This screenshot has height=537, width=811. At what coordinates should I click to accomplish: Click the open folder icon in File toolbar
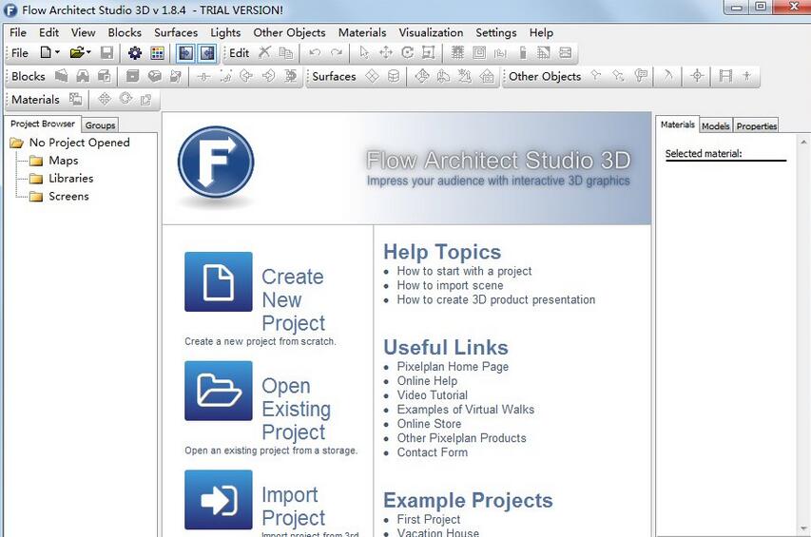(x=77, y=52)
